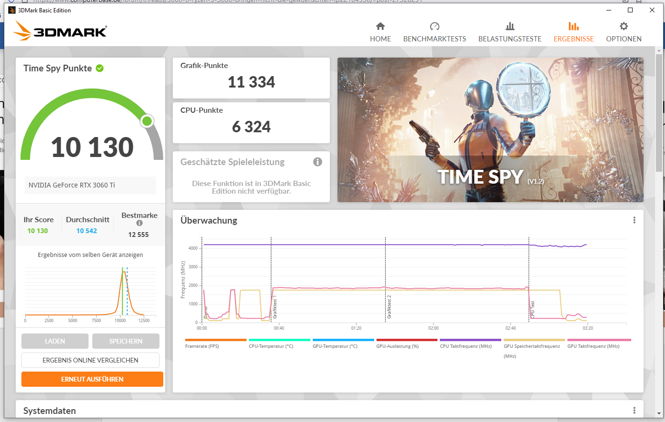Click the info icon under Bestmarke
Image resolution: width=665 pixels, height=422 pixels.
point(139,223)
